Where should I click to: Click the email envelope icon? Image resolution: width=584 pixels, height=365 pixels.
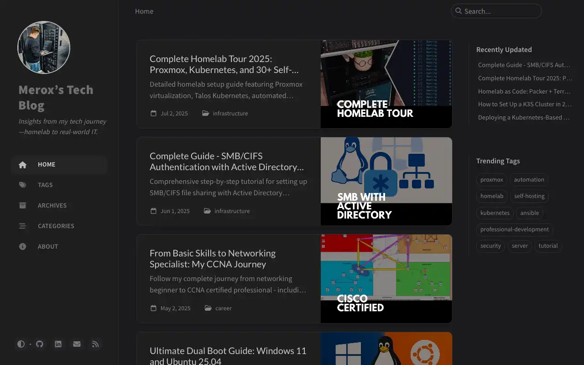(x=77, y=344)
